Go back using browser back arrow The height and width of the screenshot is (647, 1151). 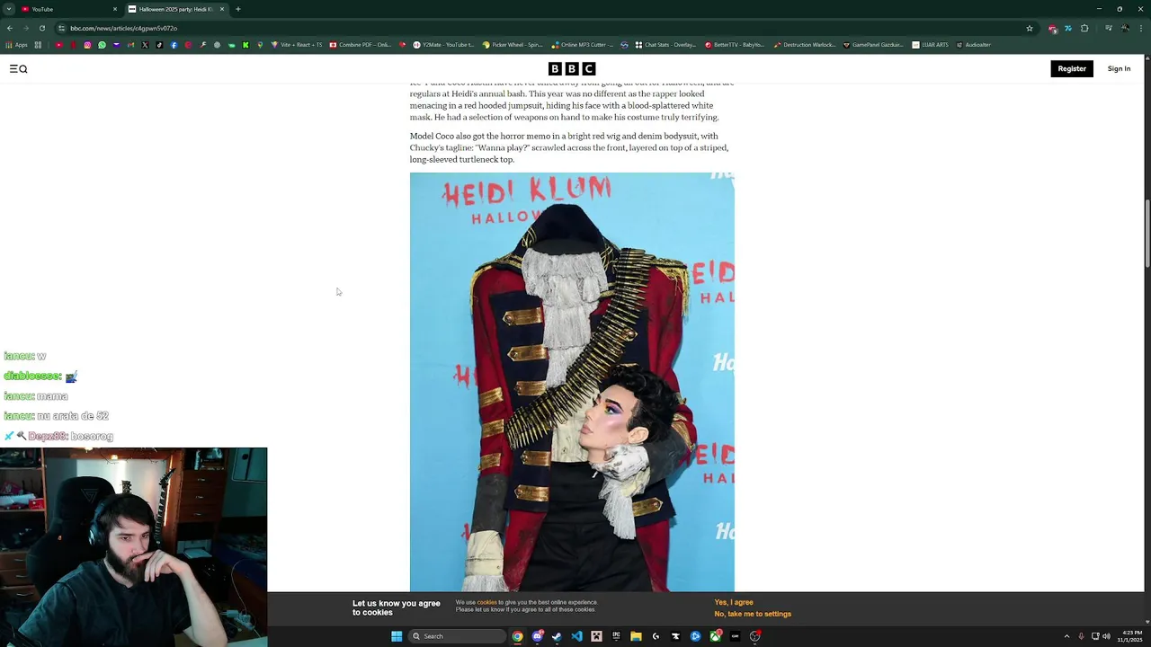[x=10, y=28]
